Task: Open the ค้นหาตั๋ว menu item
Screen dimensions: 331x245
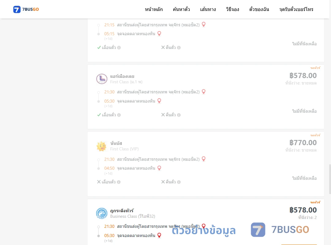Action: coord(181,9)
